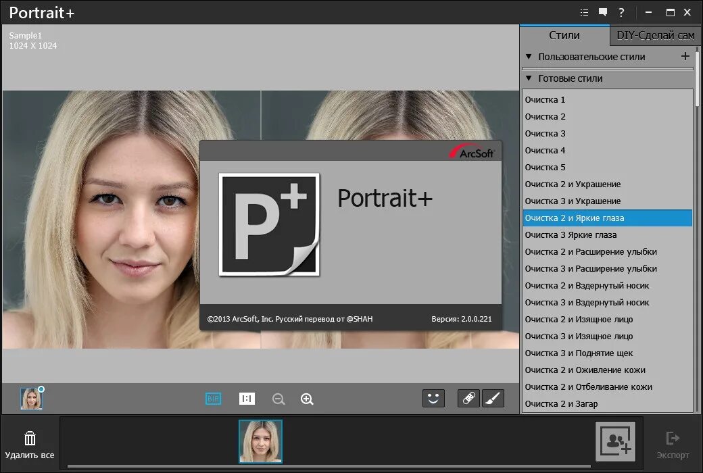Switch to the Стили tab
Screen dimensions: 703x473
(564, 35)
